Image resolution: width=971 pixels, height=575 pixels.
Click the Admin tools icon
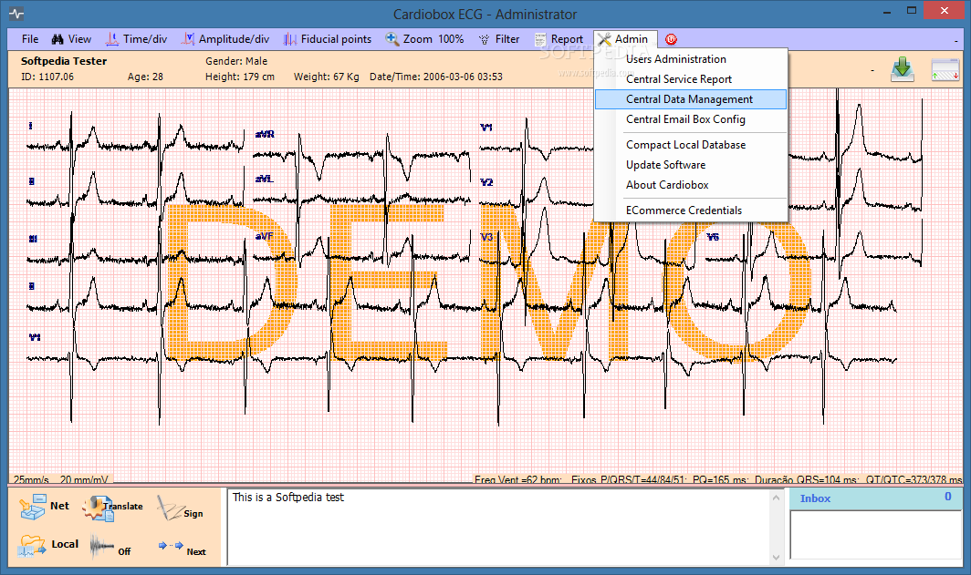click(x=604, y=39)
